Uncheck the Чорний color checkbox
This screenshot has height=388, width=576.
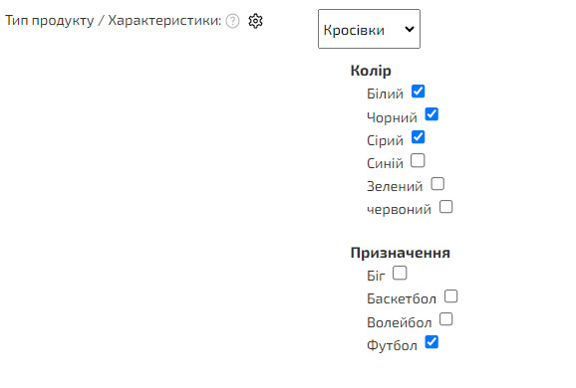[x=432, y=114]
